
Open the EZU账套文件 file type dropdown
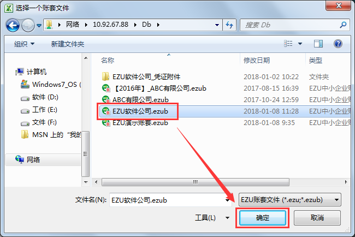click(290, 200)
